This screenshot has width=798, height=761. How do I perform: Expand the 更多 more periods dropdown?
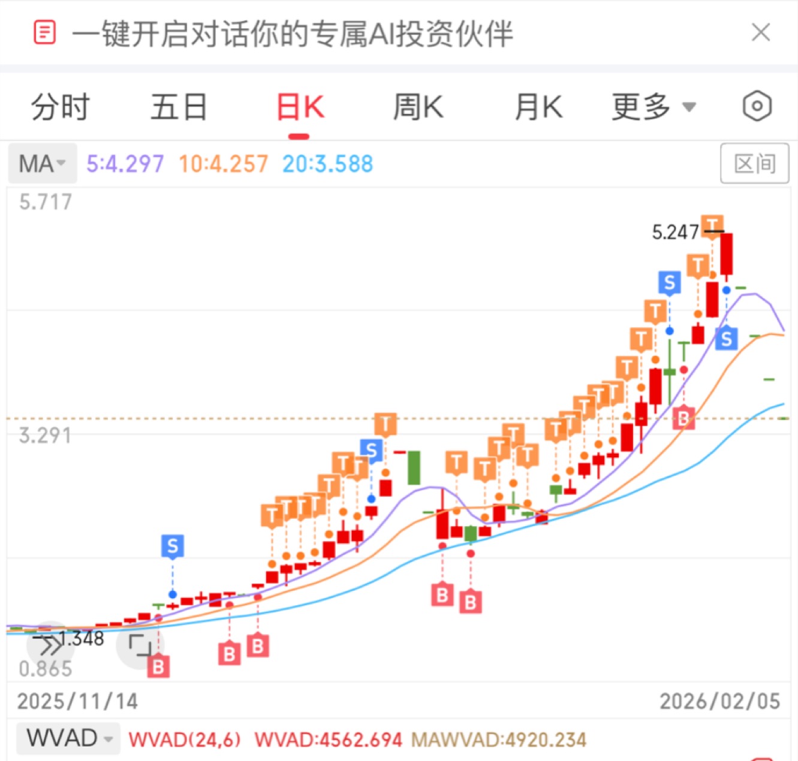(x=654, y=107)
